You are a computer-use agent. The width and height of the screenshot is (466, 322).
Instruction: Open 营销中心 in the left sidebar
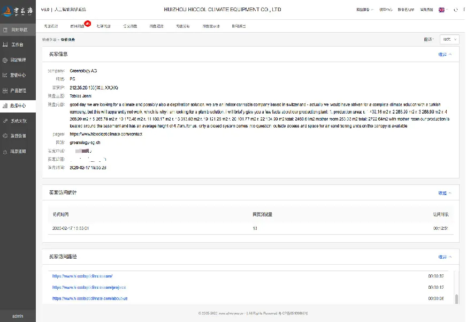point(18,75)
